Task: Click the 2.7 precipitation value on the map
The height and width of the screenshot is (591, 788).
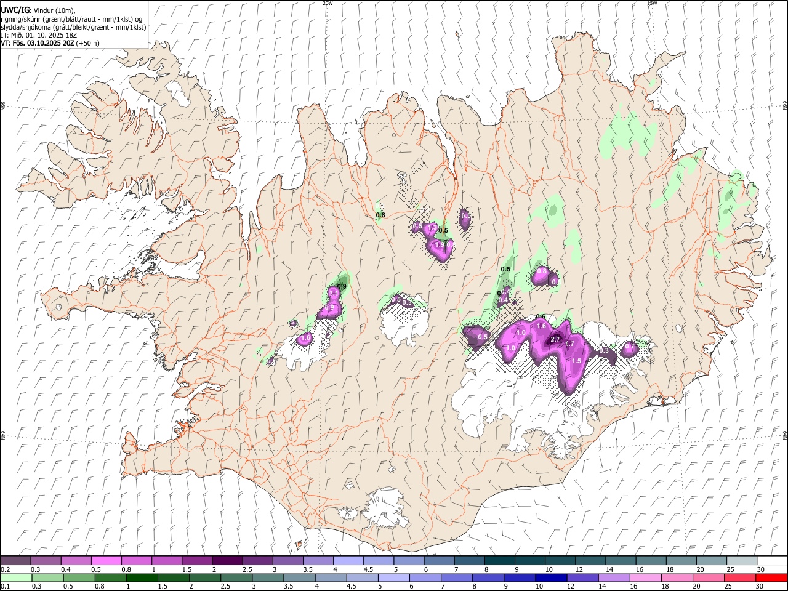Action: click(555, 340)
